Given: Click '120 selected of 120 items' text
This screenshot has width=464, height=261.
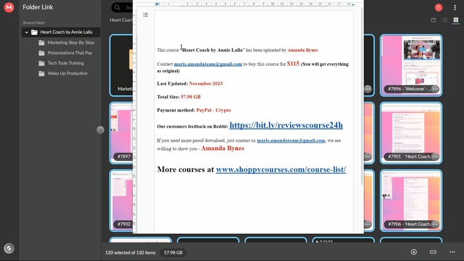Looking at the screenshot, I should (x=130, y=253).
